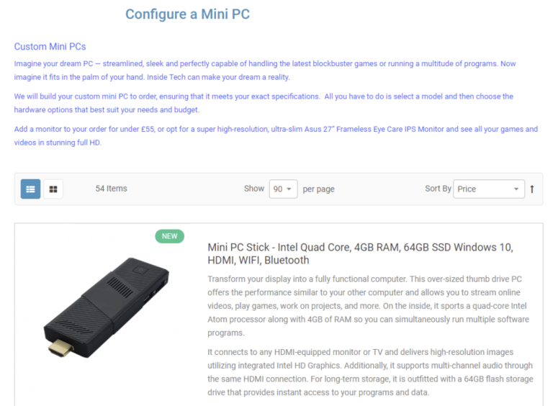Click the Custom Mini PCs heading

tap(50, 47)
